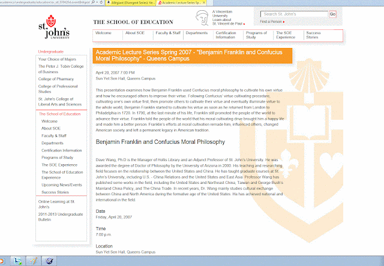Open the Find a Person link
Viewport: 384px width, 266px height.
click(271, 22)
